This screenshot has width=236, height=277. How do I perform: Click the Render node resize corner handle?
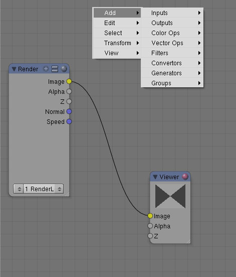point(67,194)
